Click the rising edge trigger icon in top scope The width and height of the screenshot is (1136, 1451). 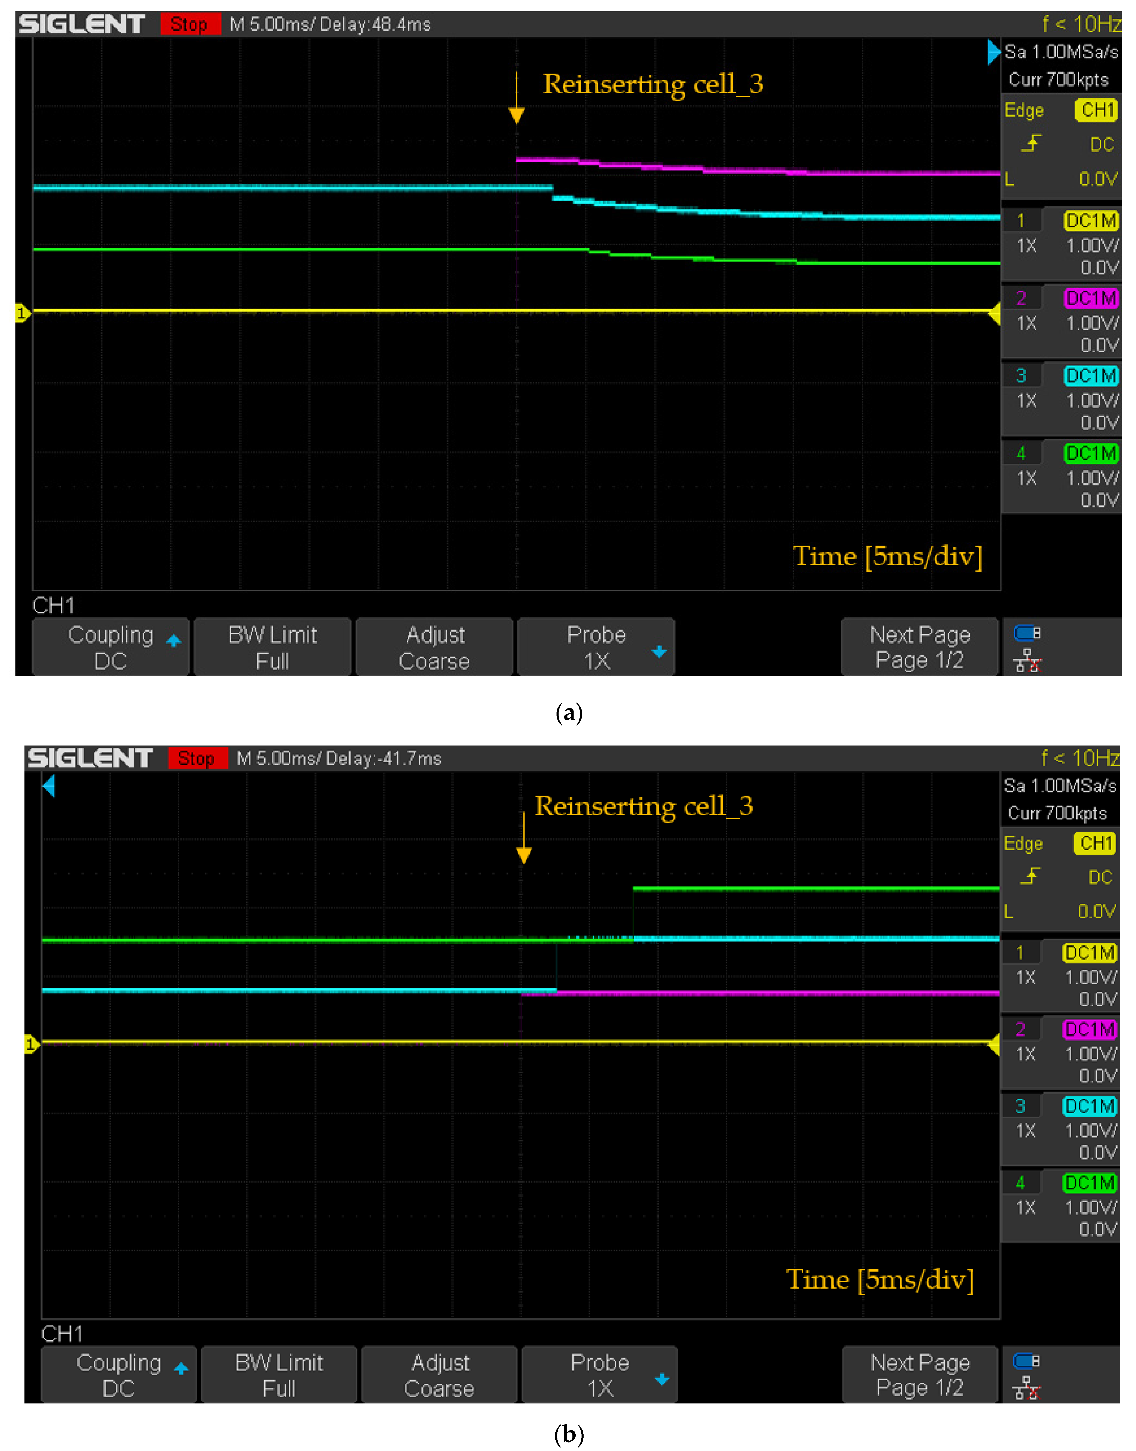(1031, 143)
